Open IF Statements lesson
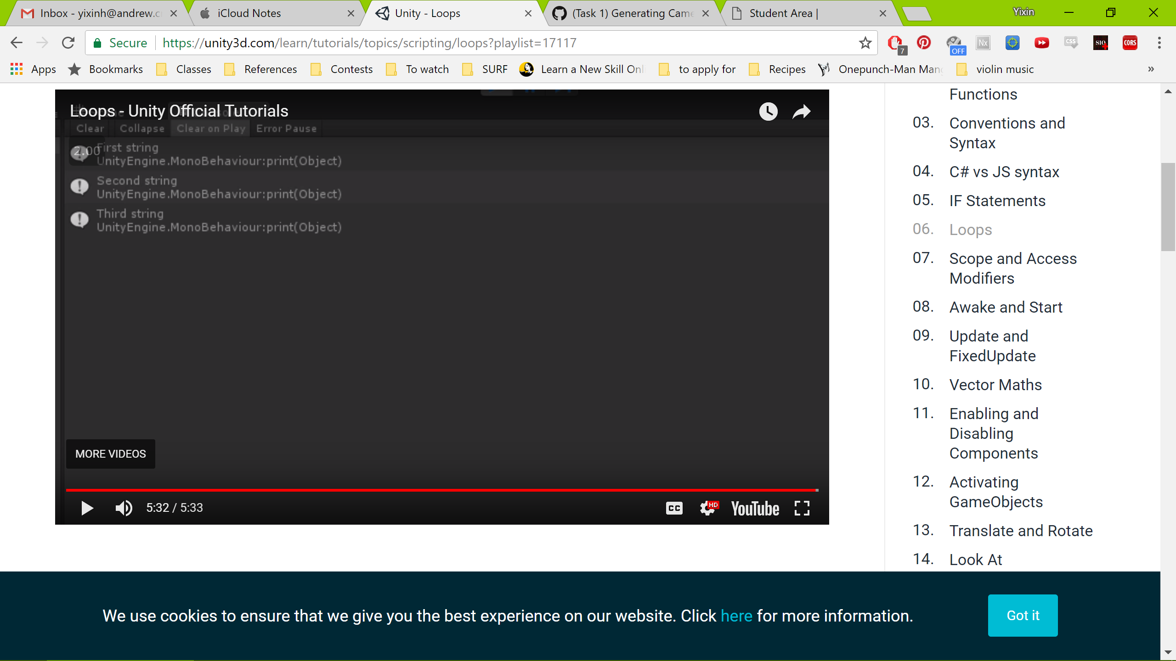This screenshot has width=1176, height=661. (x=997, y=201)
